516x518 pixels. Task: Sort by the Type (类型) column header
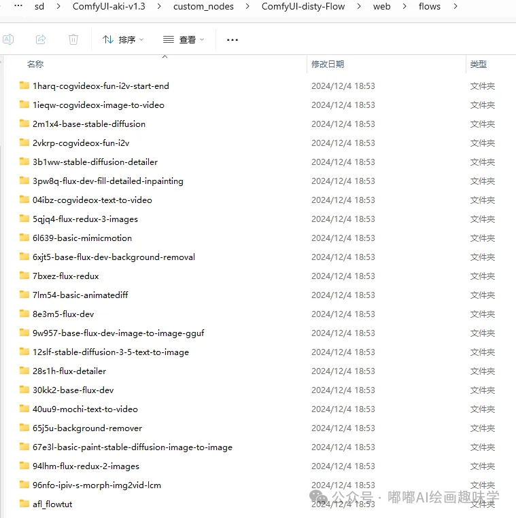pyautogui.click(x=479, y=64)
